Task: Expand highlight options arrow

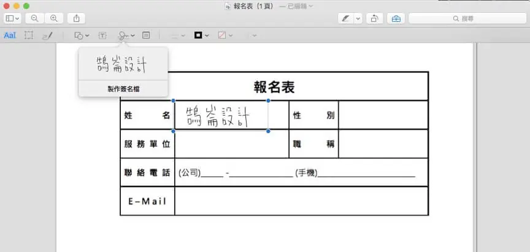Action: (x=358, y=18)
